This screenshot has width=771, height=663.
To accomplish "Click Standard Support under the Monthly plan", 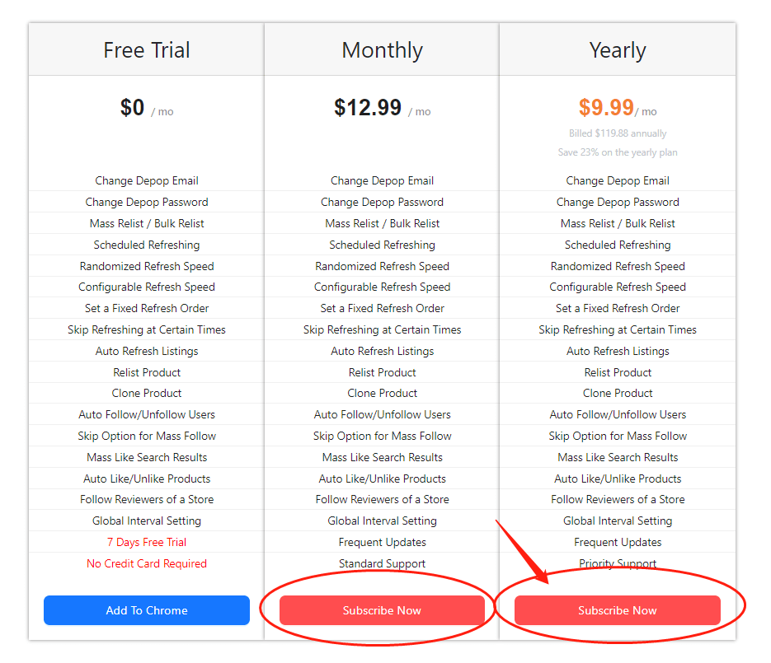I will (382, 563).
